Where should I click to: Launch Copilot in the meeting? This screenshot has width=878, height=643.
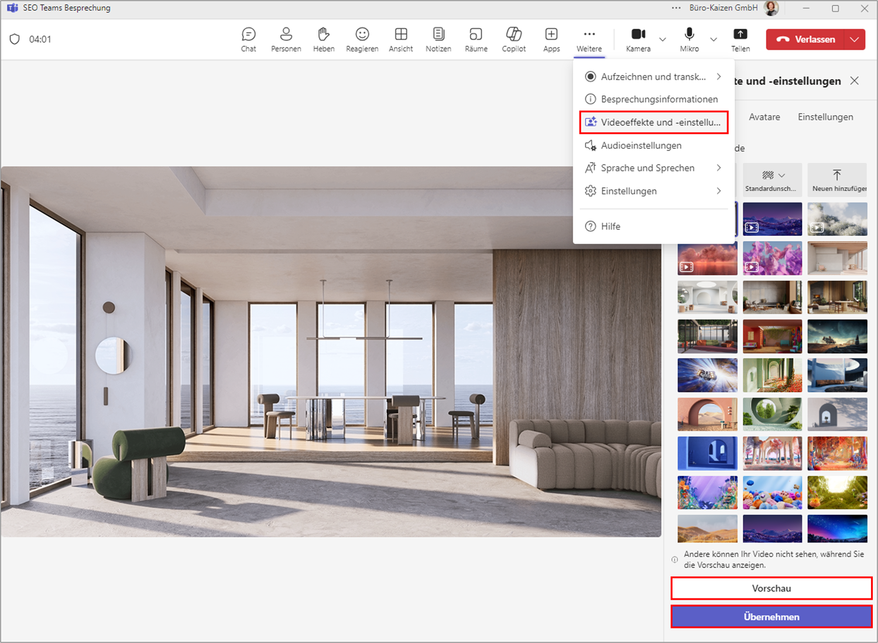pyautogui.click(x=513, y=39)
